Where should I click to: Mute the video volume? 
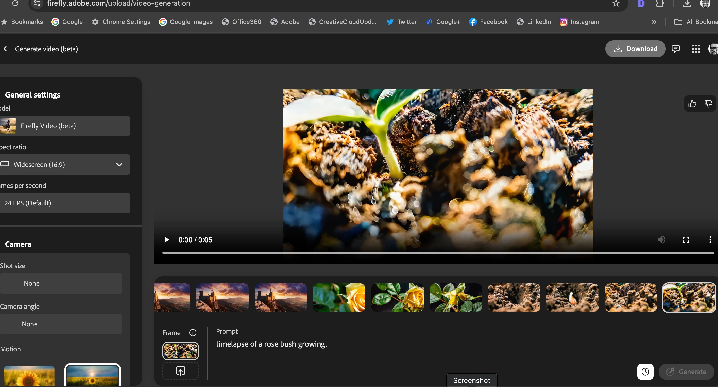[661, 240]
